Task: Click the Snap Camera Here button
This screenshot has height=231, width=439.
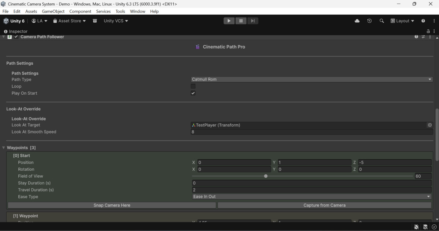Action: click(112, 205)
